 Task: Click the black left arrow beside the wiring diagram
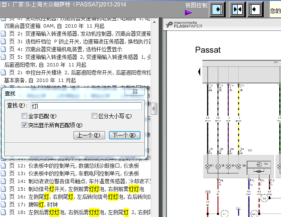pyautogui.click(x=199, y=72)
